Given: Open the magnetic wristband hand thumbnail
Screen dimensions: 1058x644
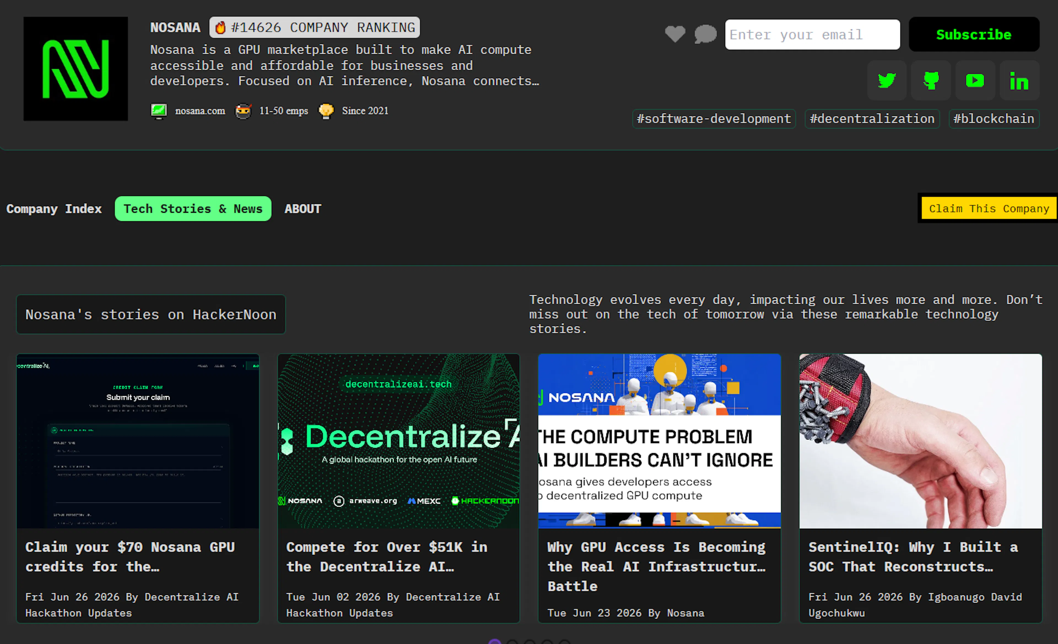Looking at the screenshot, I should (x=921, y=441).
